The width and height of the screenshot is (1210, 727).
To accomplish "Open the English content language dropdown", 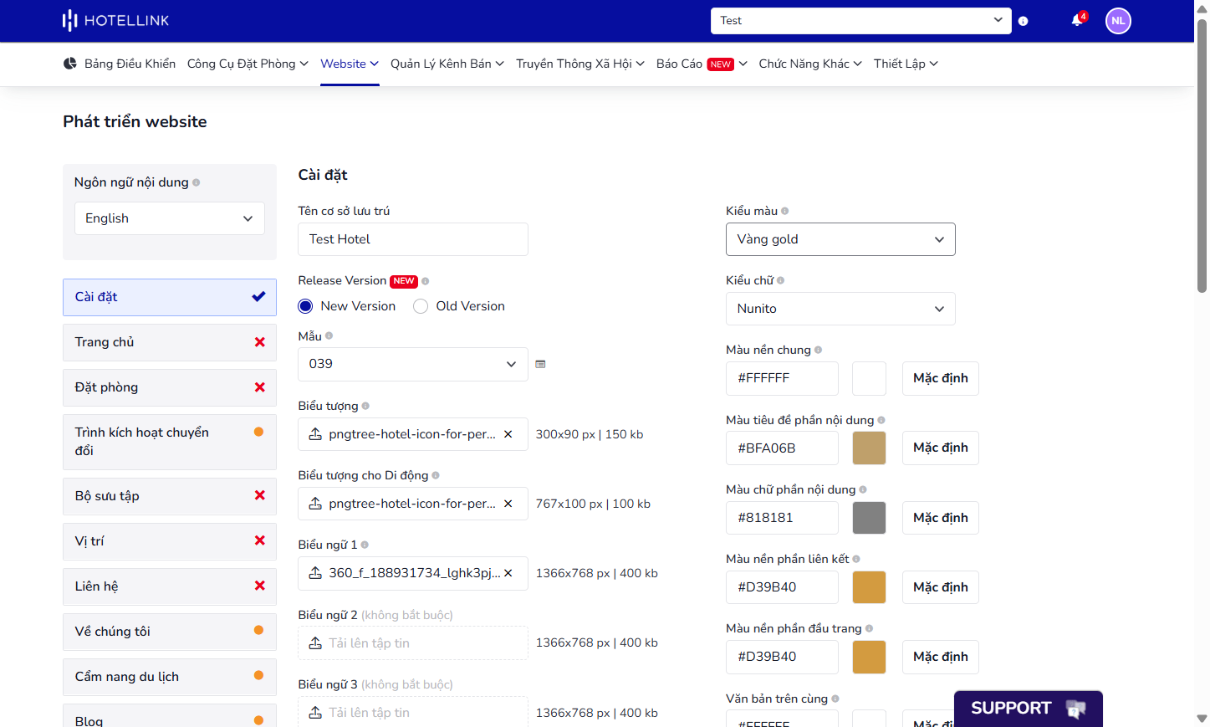I will 170,218.
